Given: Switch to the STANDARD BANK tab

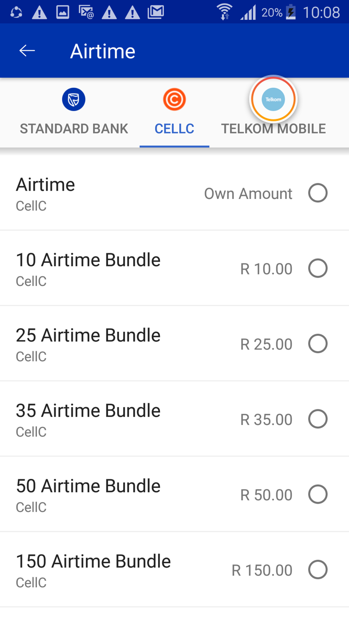Looking at the screenshot, I should click(x=74, y=129).
